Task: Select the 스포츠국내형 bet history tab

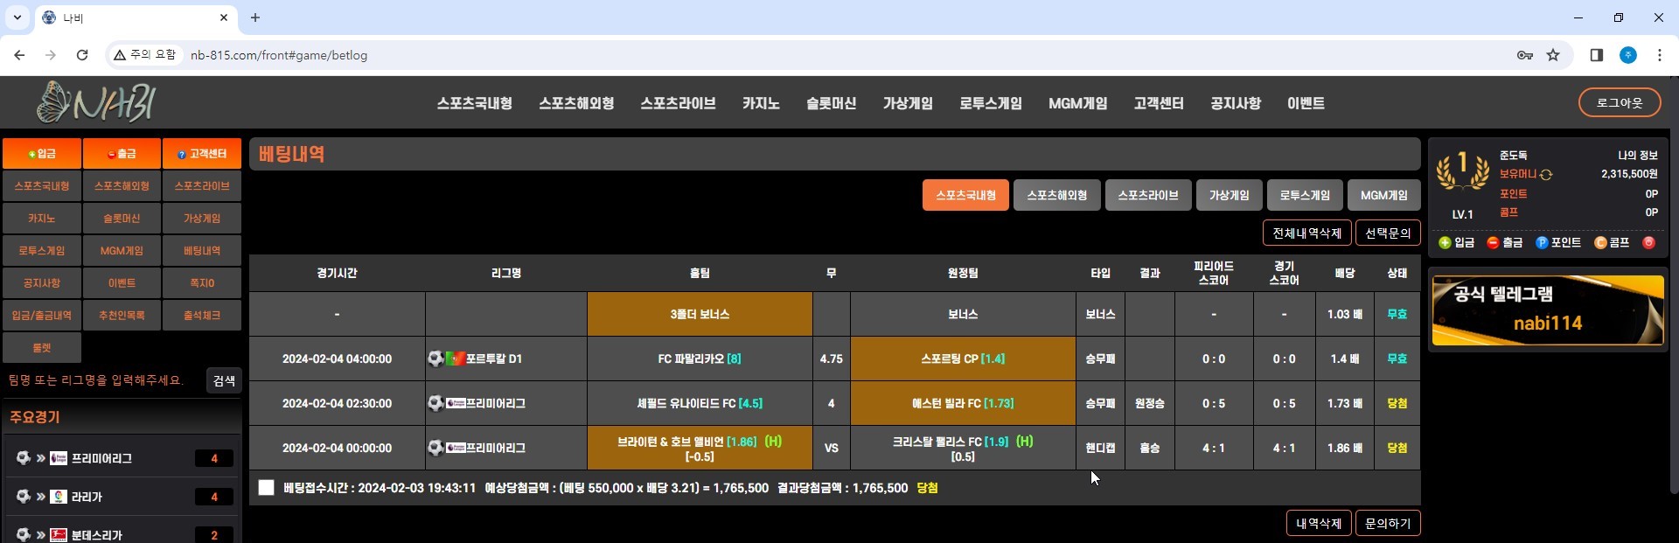Action: 965,195
